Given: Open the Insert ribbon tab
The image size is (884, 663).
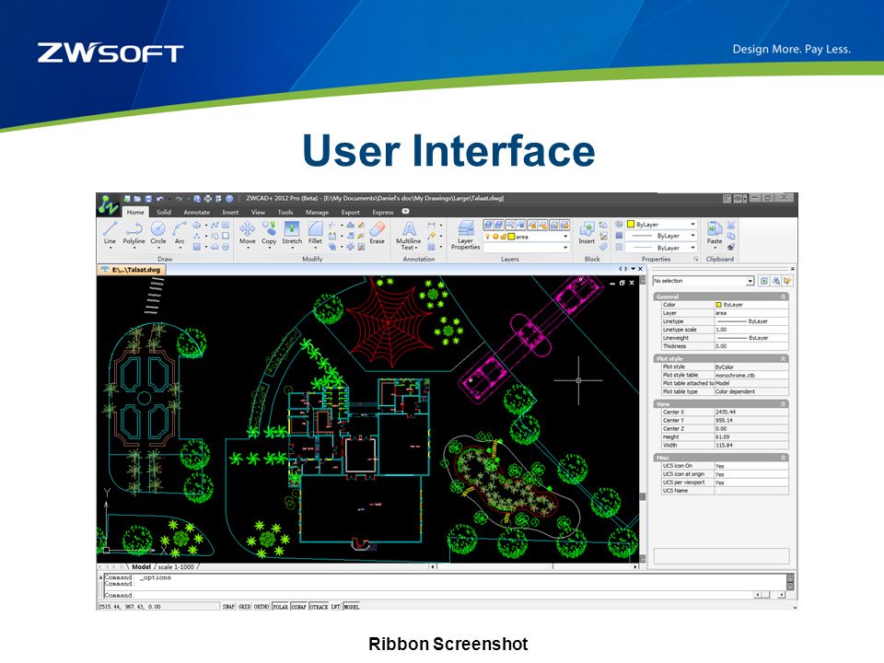Looking at the screenshot, I should (230, 213).
